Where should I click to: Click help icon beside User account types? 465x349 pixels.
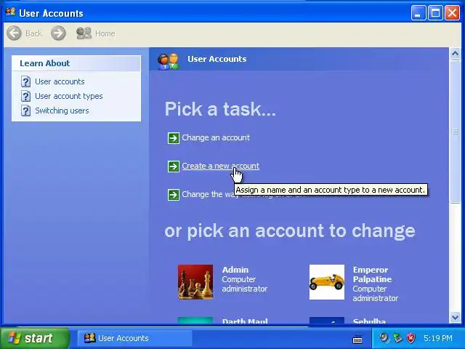(x=26, y=96)
